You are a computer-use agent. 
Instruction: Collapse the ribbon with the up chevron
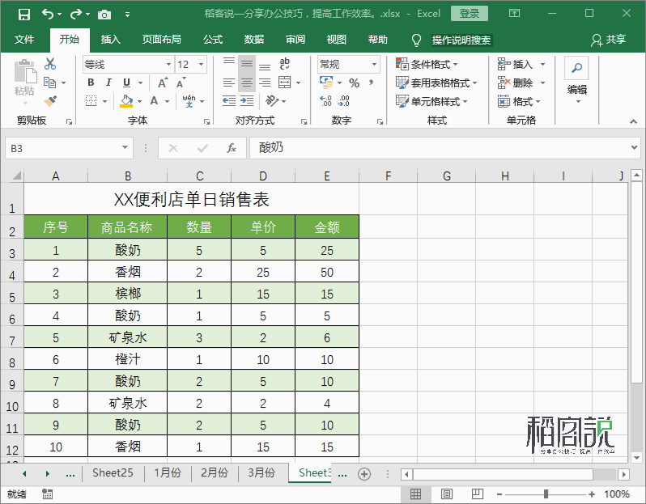point(633,121)
